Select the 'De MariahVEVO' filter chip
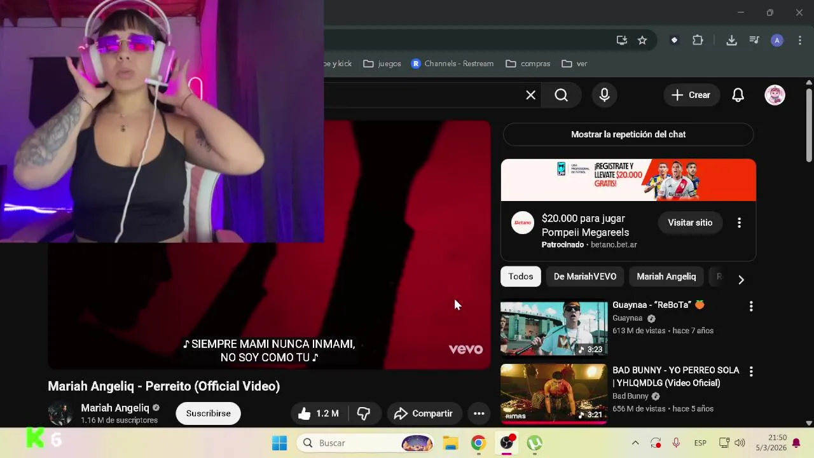This screenshot has width=814, height=458. click(585, 277)
